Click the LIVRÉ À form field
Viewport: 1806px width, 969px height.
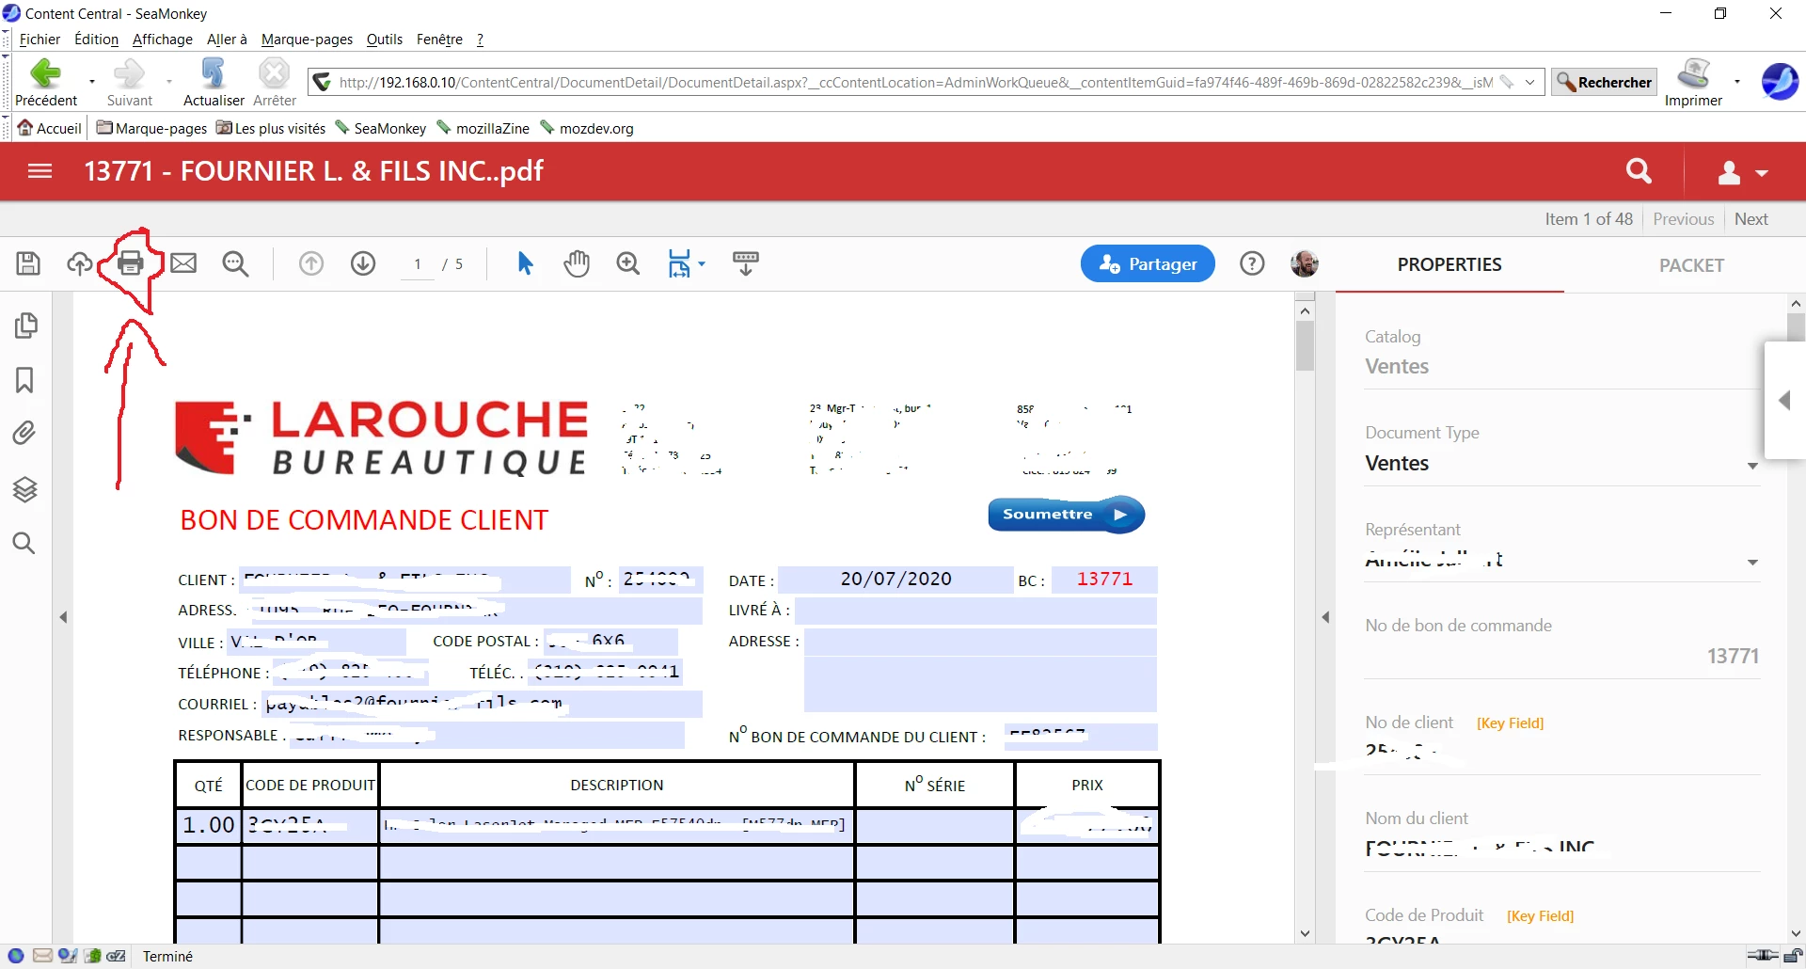(x=975, y=610)
